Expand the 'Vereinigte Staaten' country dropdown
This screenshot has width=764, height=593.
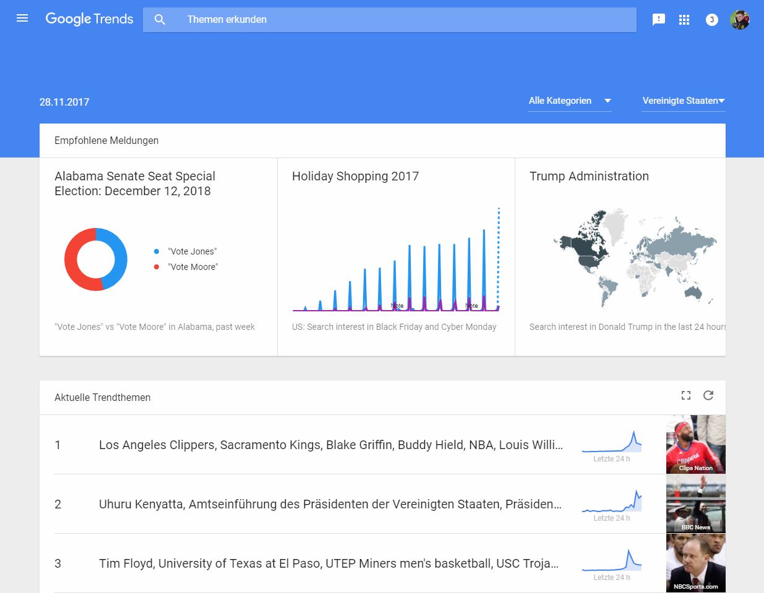coord(684,101)
